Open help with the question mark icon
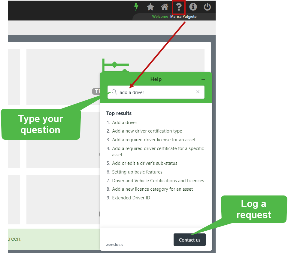Image resolution: width=288 pixels, height=253 pixels. point(179,7)
